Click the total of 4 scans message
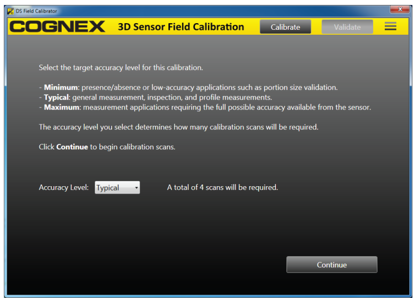This screenshot has height=298, width=420. (222, 187)
